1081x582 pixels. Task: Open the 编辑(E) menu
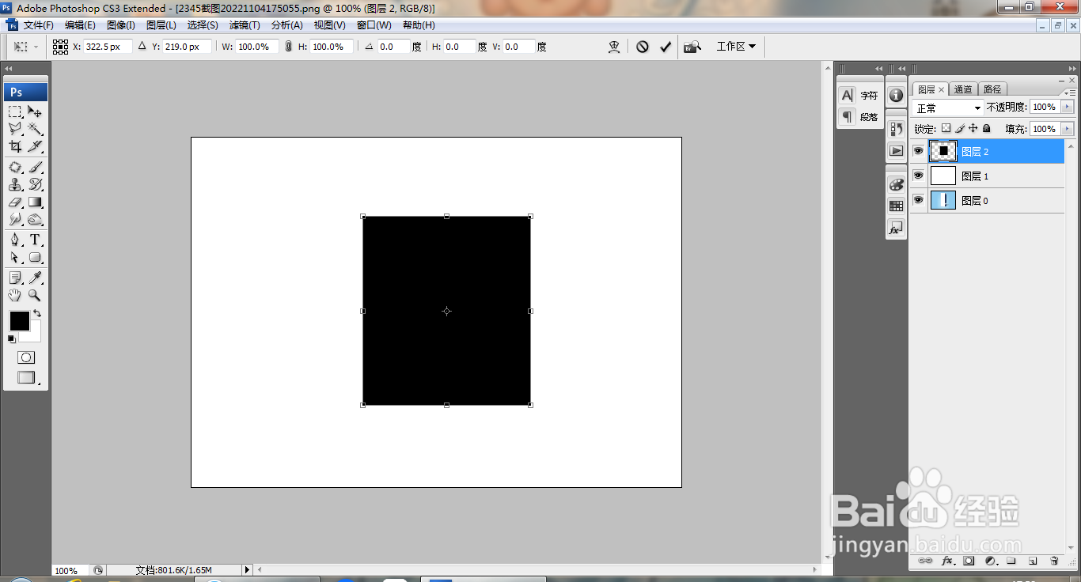pos(80,25)
